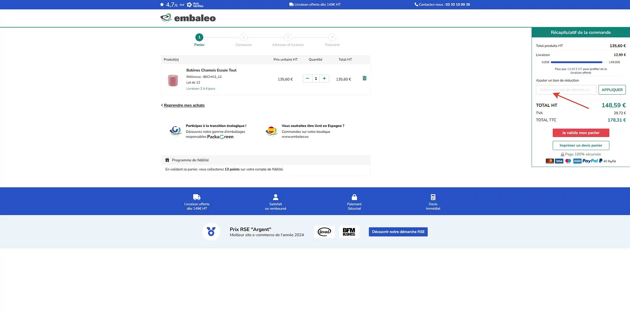Screen dimensions: 630x314
Task: Open the Fevad logo
Action: point(324,232)
